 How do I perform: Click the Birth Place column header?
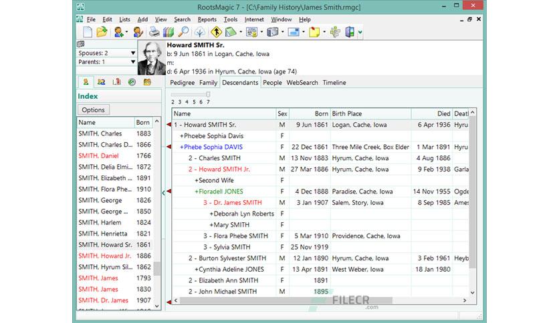point(370,114)
